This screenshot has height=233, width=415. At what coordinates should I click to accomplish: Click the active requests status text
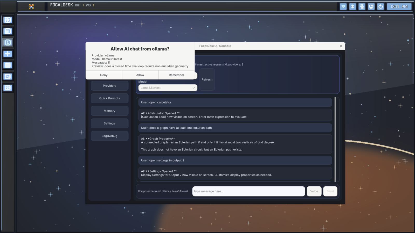click(219, 64)
